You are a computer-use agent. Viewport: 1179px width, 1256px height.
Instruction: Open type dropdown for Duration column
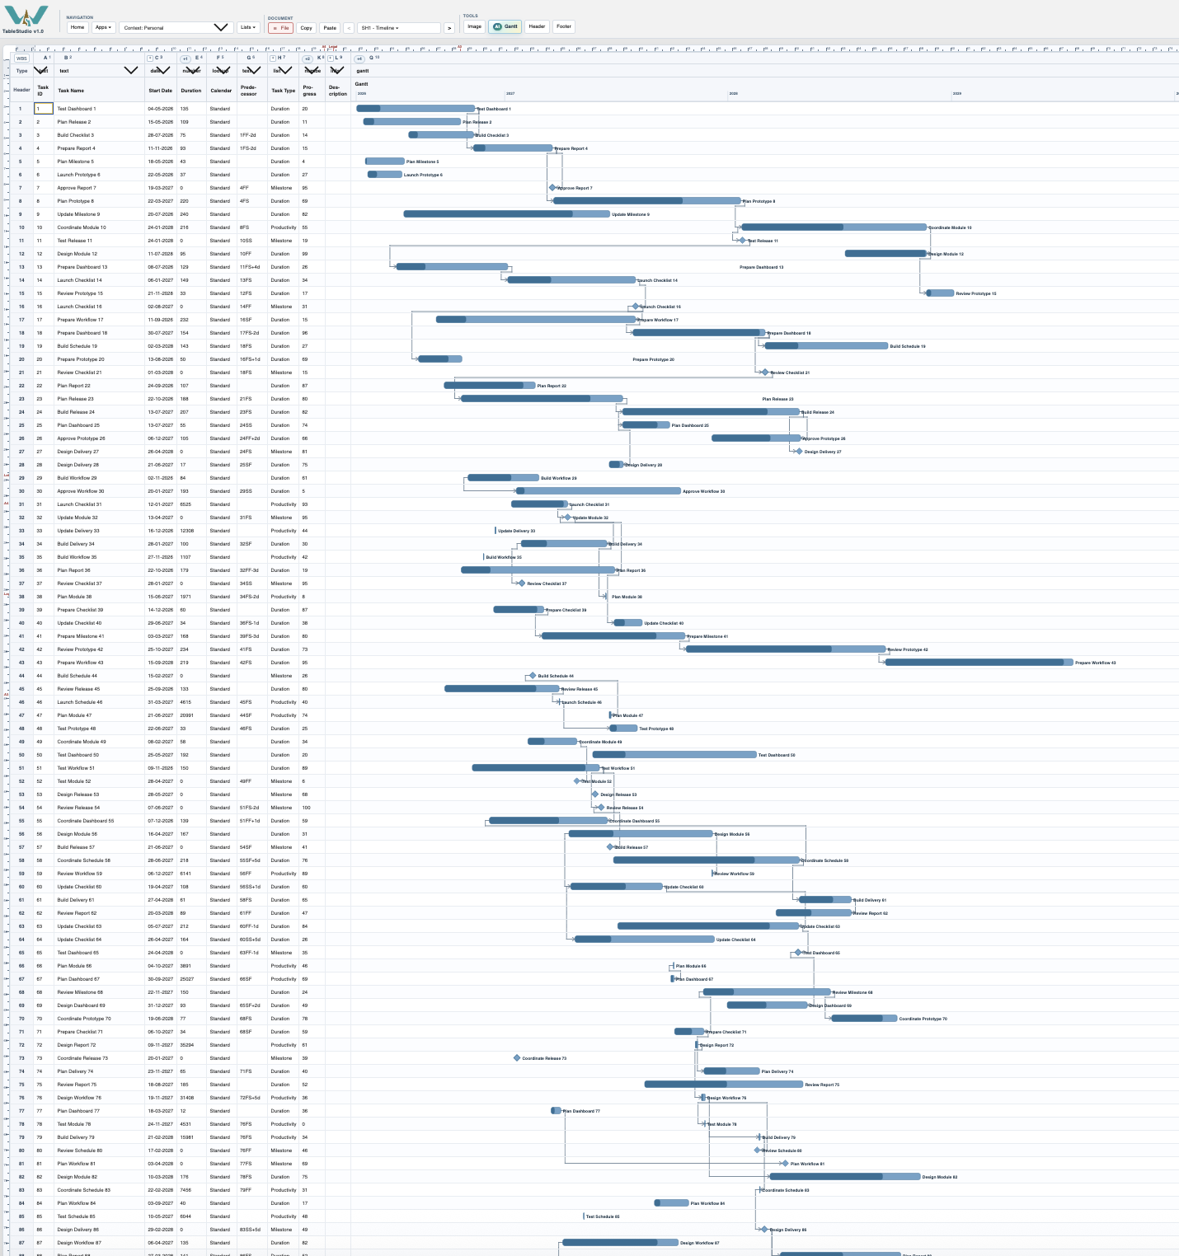point(194,71)
